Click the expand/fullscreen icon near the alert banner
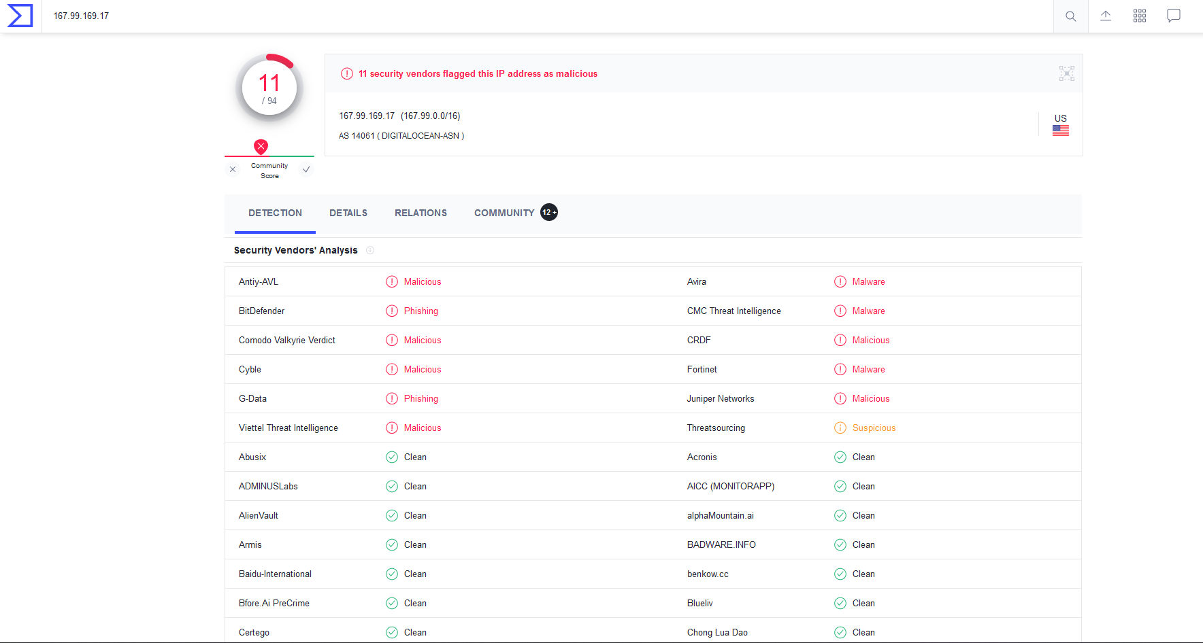This screenshot has height=643, width=1203. point(1066,73)
